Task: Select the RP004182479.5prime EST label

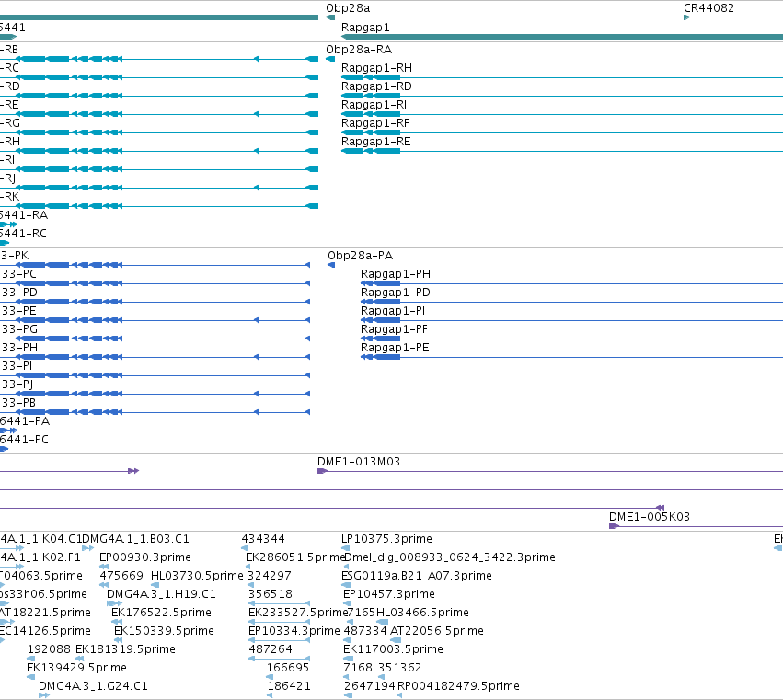Action: click(x=458, y=687)
